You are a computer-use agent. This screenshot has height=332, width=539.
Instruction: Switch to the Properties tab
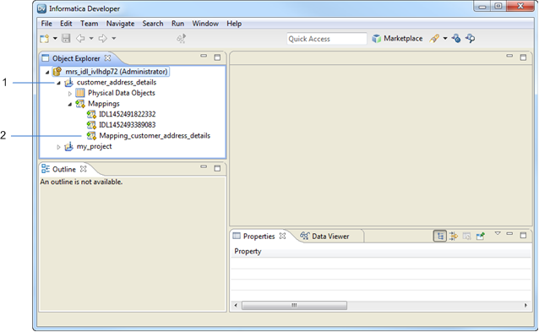coord(259,236)
